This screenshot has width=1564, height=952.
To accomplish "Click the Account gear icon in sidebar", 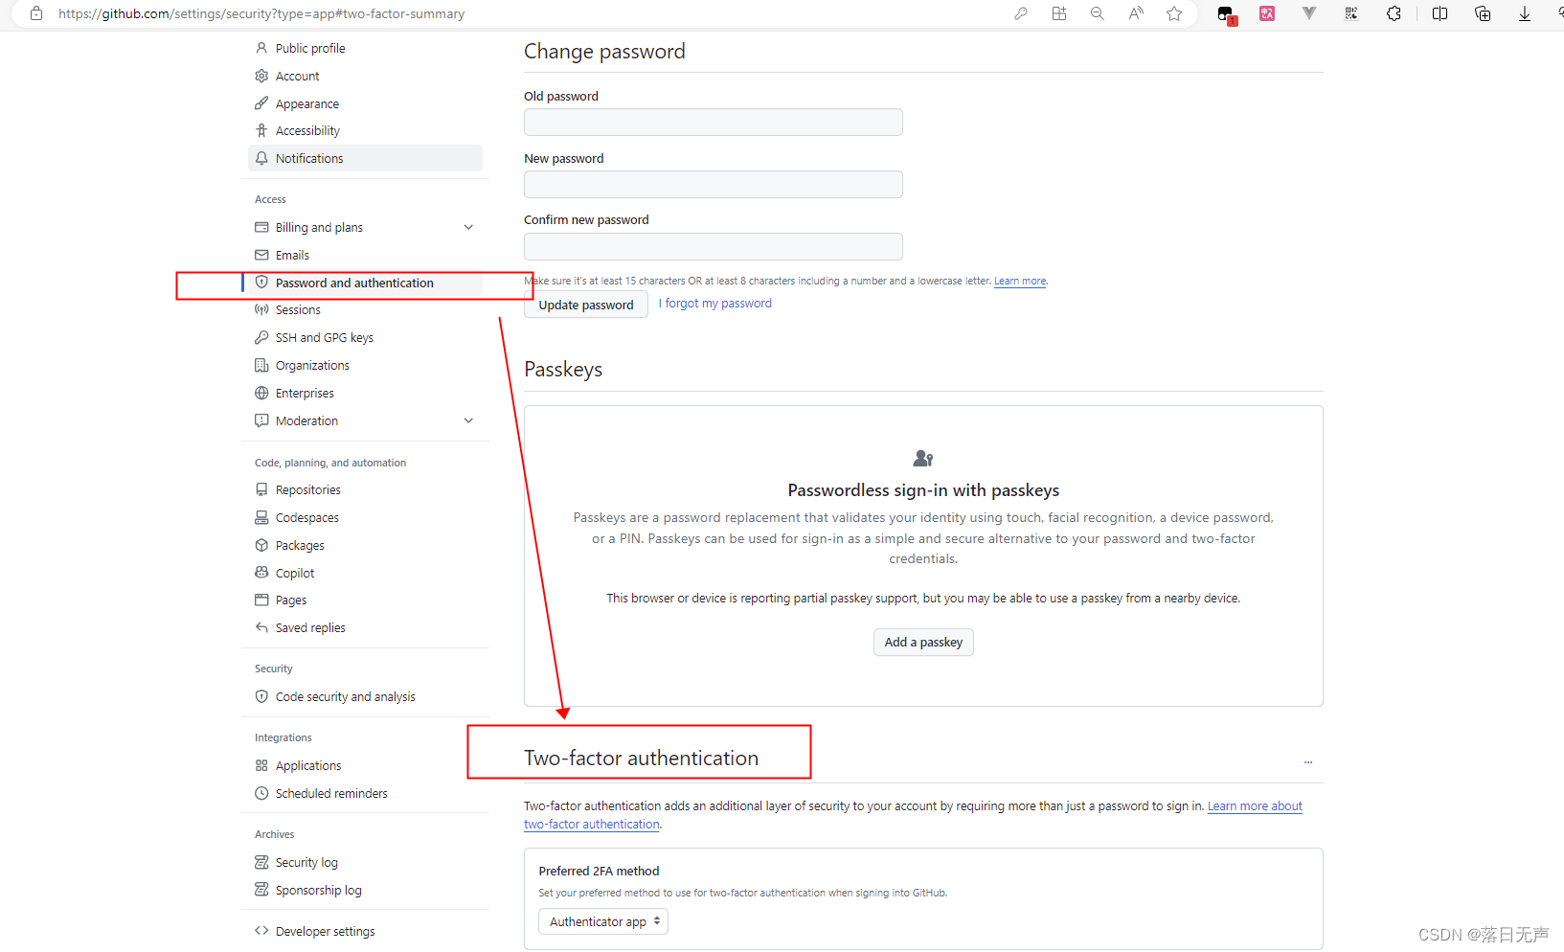I will click(x=261, y=76).
